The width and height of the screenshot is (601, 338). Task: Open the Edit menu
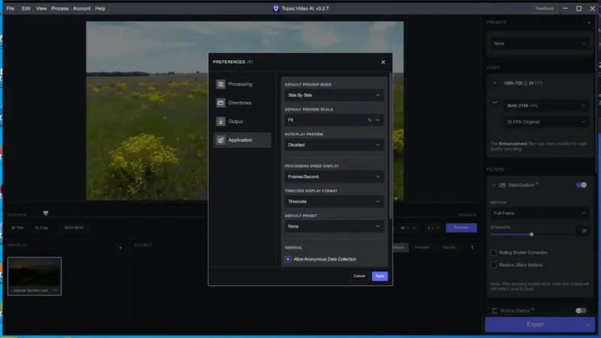pyautogui.click(x=26, y=8)
